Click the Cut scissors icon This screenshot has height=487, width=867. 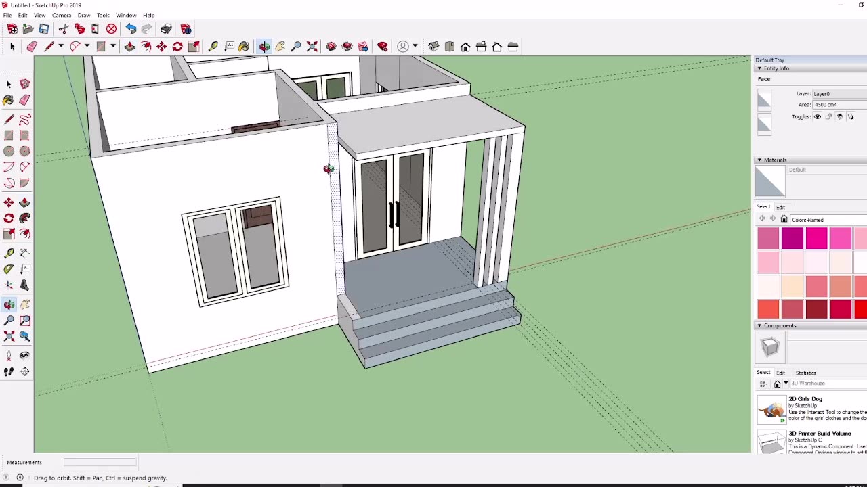point(64,29)
